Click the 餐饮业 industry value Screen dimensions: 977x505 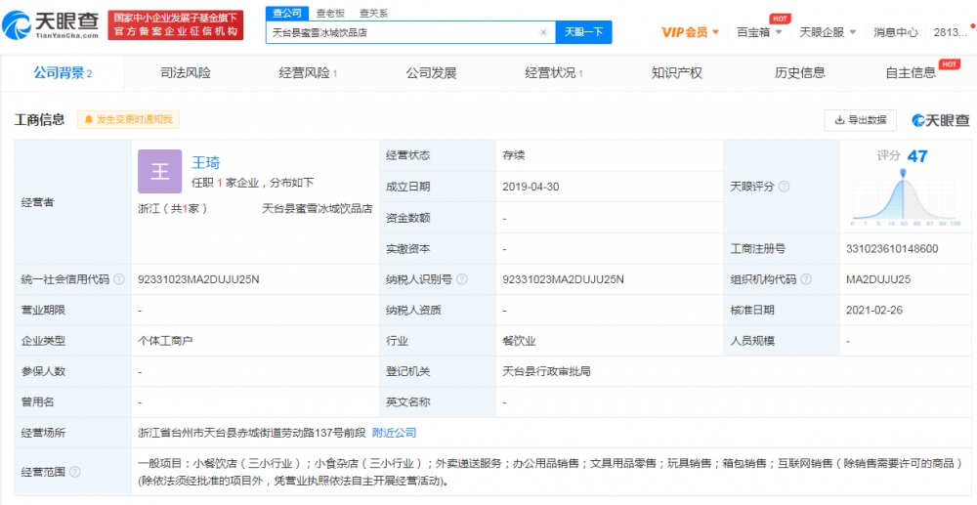[x=519, y=341]
